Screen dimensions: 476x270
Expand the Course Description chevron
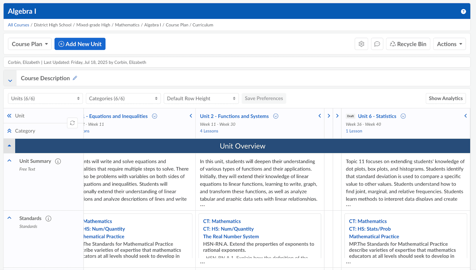coord(10,81)
